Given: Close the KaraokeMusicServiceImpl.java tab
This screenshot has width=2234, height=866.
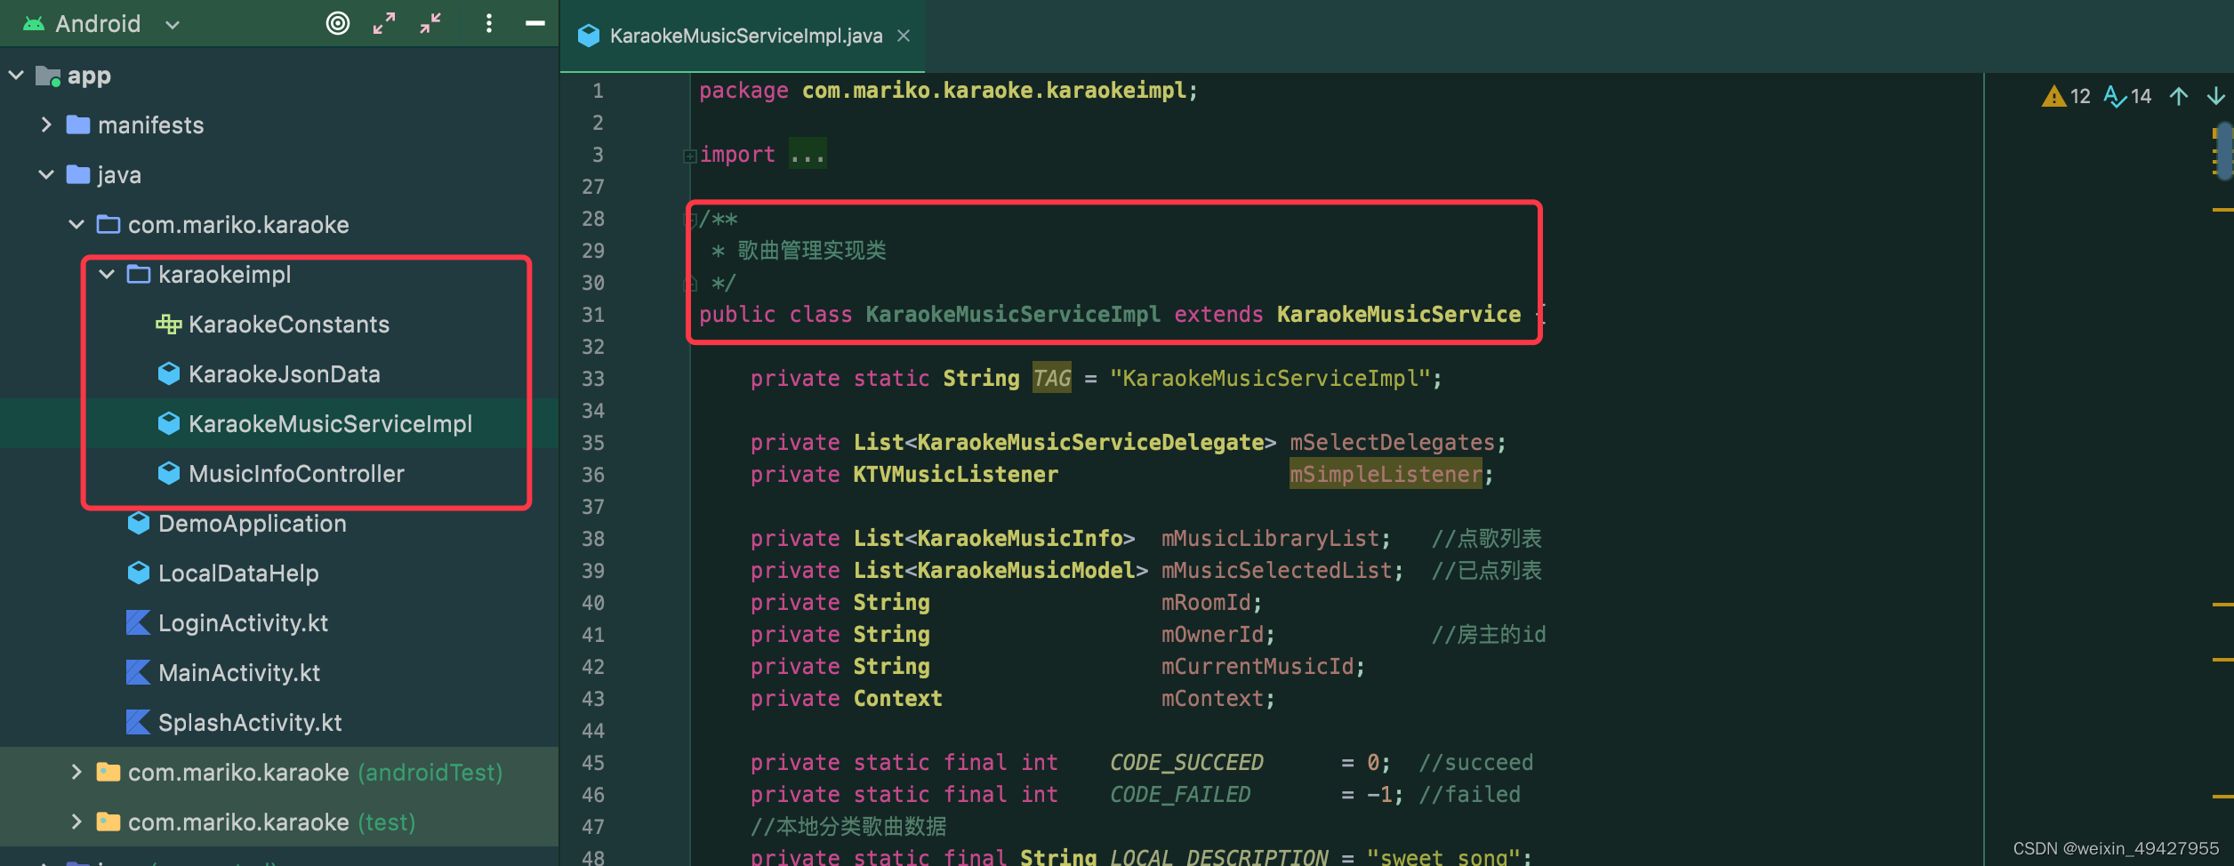Looking at the screenshot, I should tap(904, 36).
